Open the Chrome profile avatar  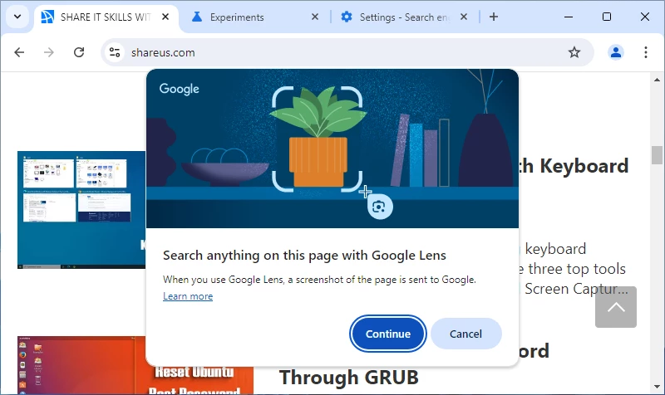[x=616, y=52]
